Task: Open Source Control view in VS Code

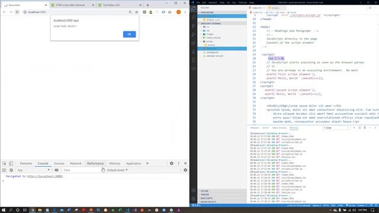Action: tap(194, 26)
